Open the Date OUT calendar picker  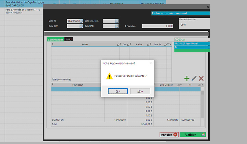tap(81, 26)
